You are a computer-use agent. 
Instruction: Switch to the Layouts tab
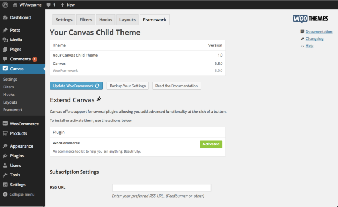coord(128,20)
